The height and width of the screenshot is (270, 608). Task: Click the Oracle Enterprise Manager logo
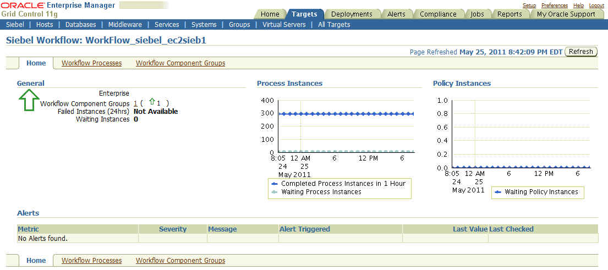58,5
